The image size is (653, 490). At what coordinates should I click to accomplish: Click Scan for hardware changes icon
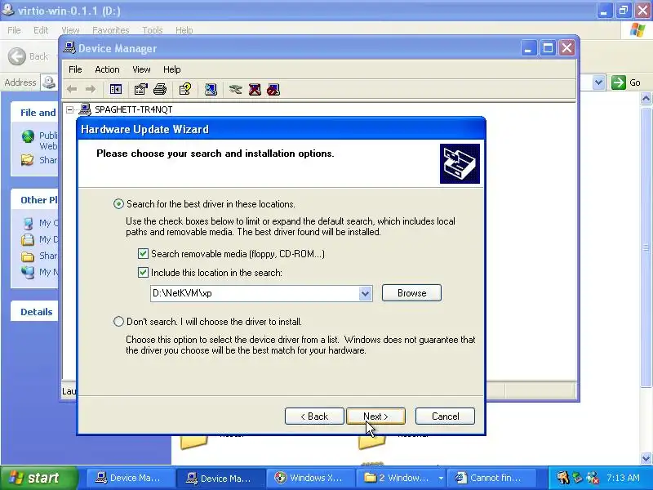point(211,89)
